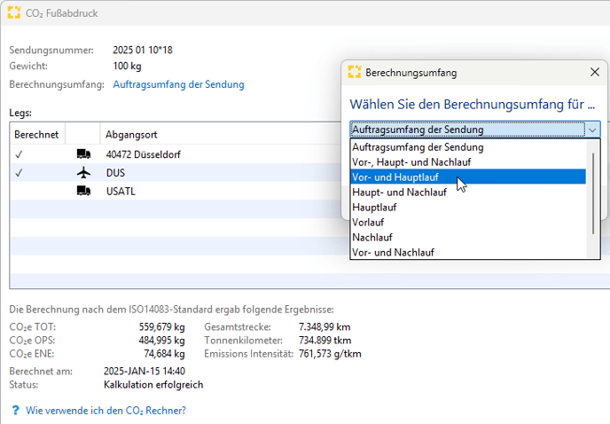The height and width of the screenshot is (424, 610).
Task: Click the CO₂ Fußabdruck window logo icon
Action: [14, 12]
